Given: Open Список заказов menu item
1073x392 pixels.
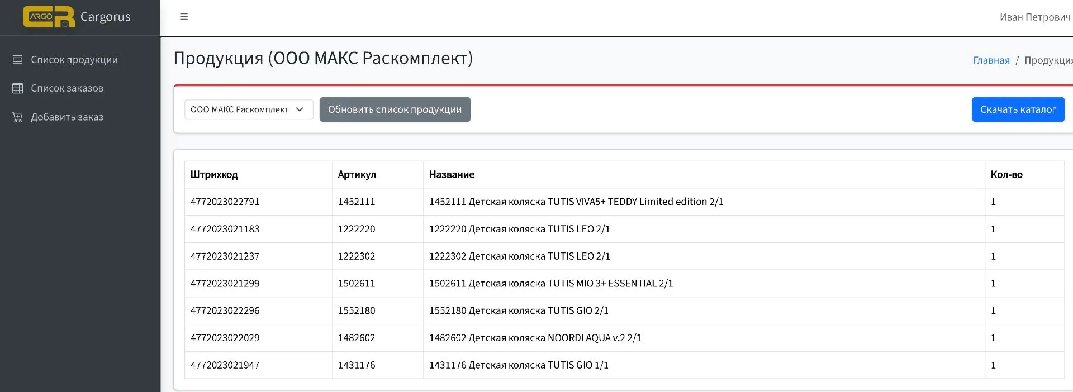Looking at the screenshot, I should click(67, 88).
